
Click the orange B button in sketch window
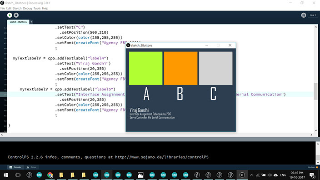click(180, 68)
